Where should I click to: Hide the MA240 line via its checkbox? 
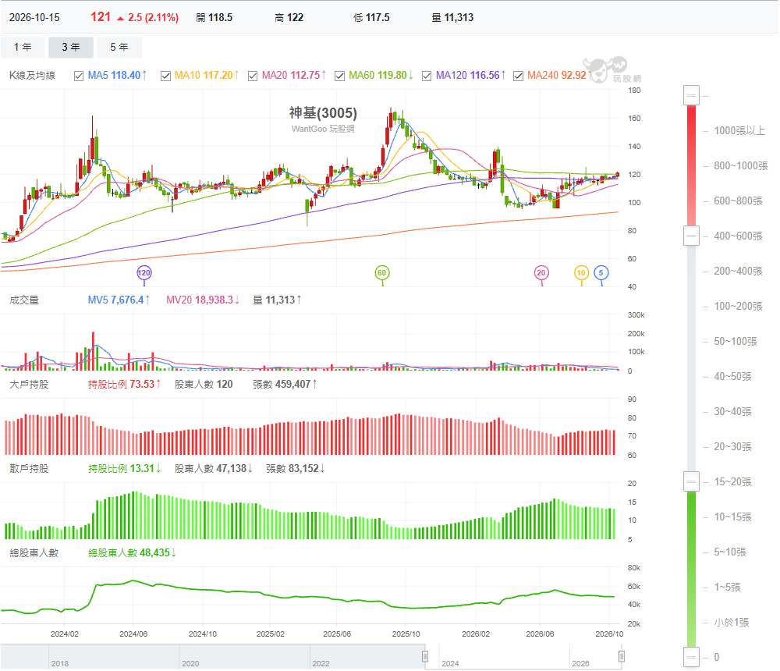(x=519, y=76)
